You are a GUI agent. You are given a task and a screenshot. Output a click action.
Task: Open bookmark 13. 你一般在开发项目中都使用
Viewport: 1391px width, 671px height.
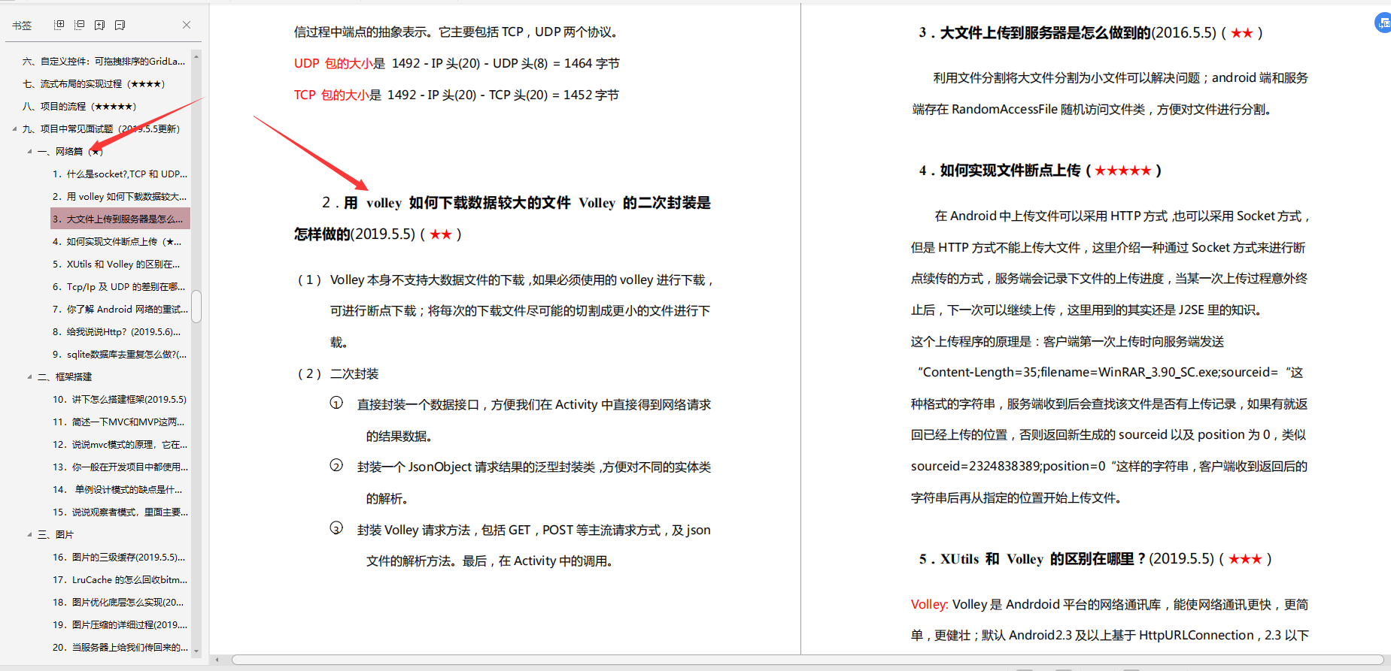[120, 467]
